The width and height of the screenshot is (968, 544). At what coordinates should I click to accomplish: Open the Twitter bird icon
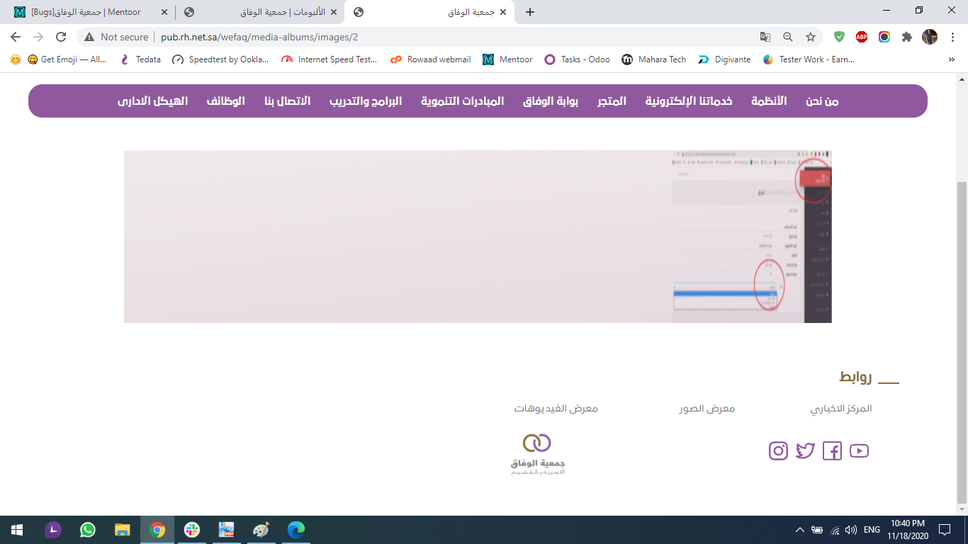pyautogui.click(x=805, y=451)
